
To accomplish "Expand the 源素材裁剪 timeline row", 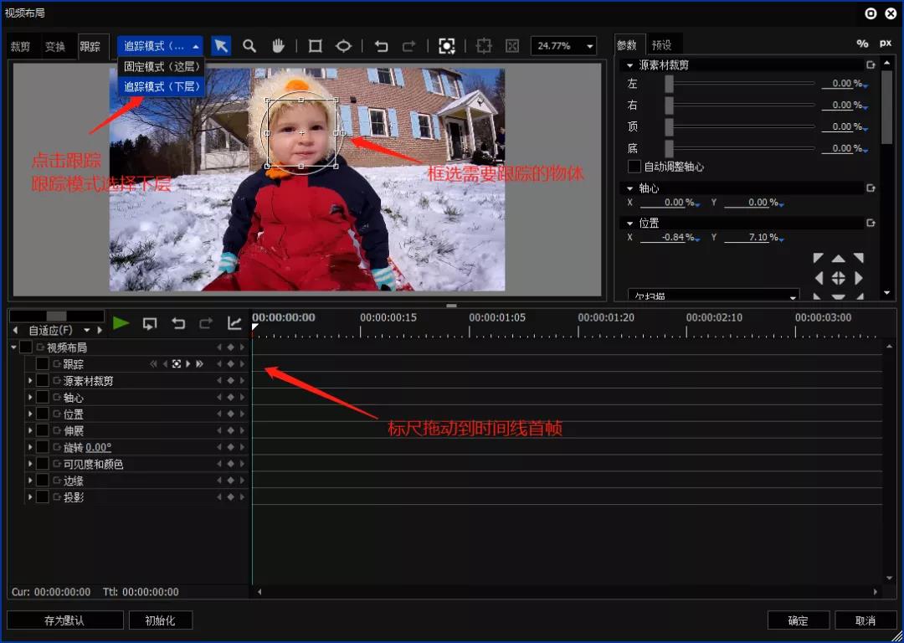I will [x=30, y=381].
